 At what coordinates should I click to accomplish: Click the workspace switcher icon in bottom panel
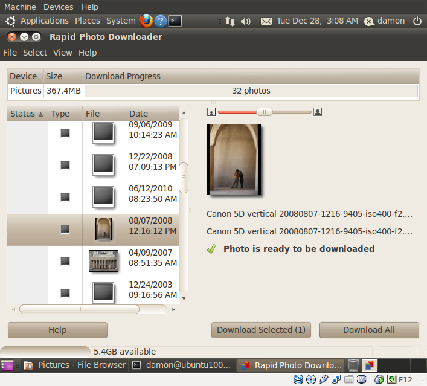pos(369,365)
